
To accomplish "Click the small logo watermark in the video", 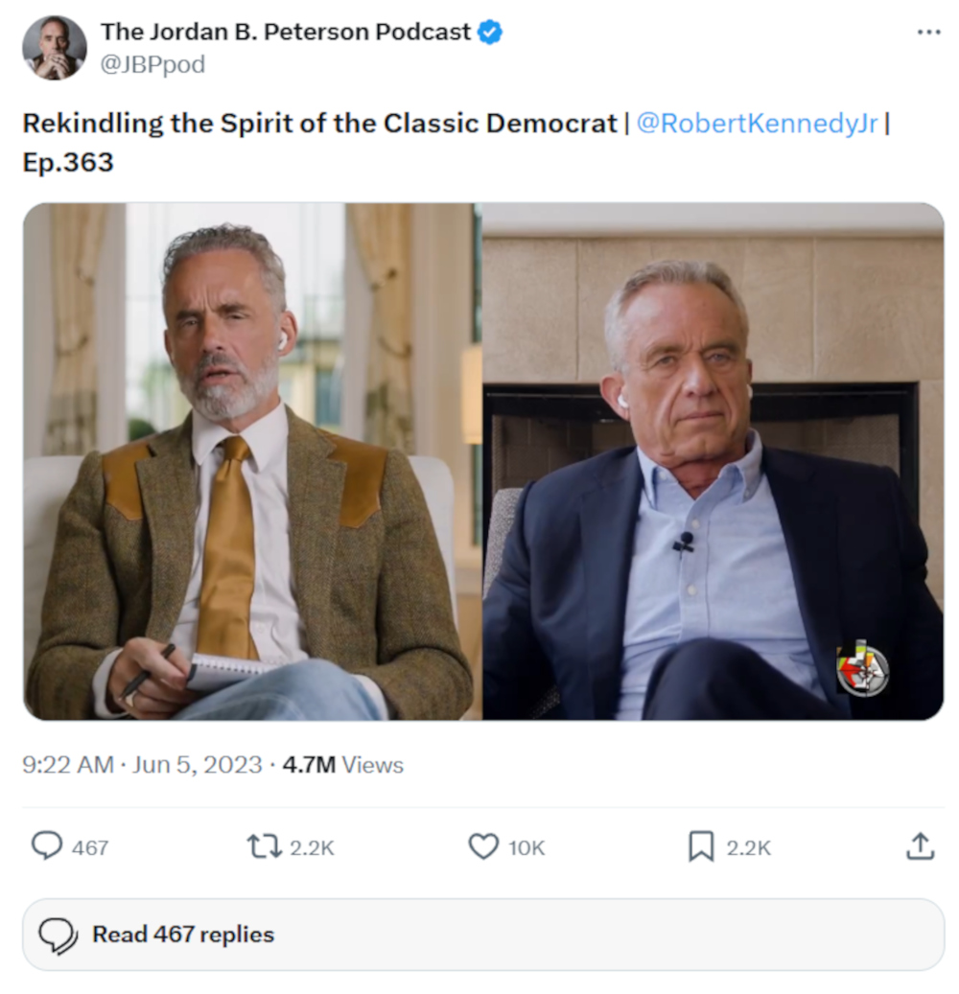I will pyautogui.click(x=862, y=668).
